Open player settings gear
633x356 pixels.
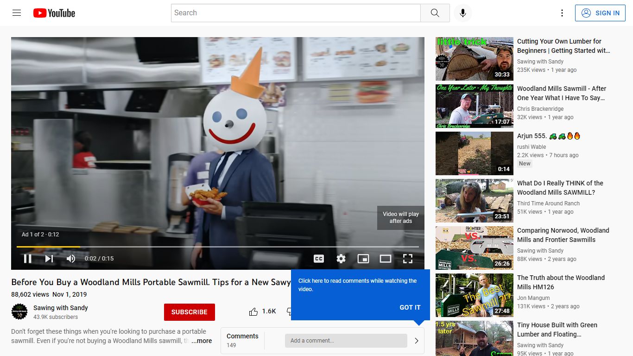click(x=341, y=259)
